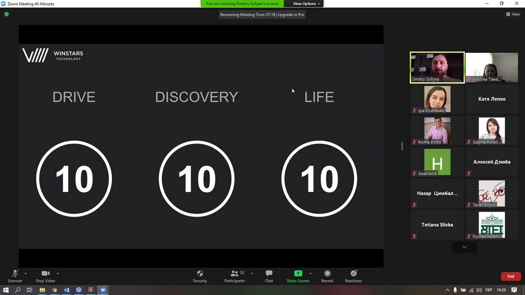Click the Upgrade to Pro link
The width and height of the screenshot is (525, 295).
coord(291,14)
